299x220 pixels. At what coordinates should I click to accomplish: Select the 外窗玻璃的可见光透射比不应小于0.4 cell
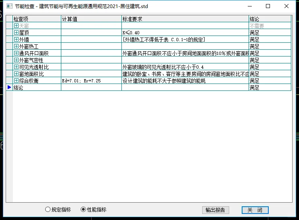(x=185, y=67)
